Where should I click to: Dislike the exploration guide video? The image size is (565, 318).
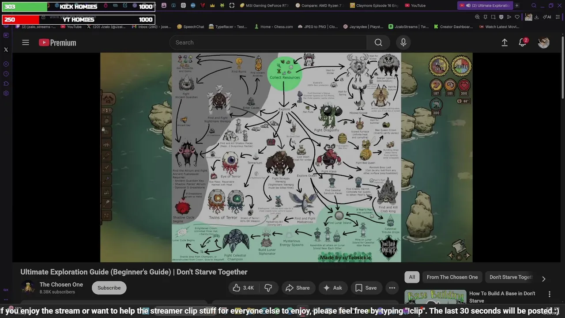tap(268, 288)
